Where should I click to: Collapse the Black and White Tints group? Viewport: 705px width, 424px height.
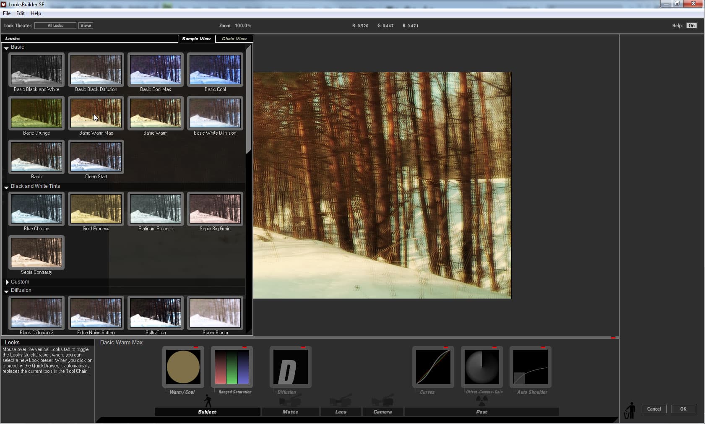pyautogui.click(x=6, y=187)
